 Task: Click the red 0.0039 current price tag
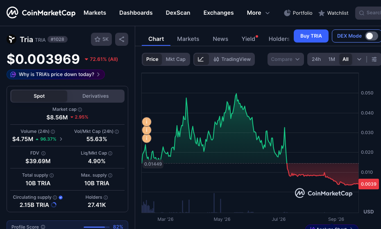click(368, 184)
